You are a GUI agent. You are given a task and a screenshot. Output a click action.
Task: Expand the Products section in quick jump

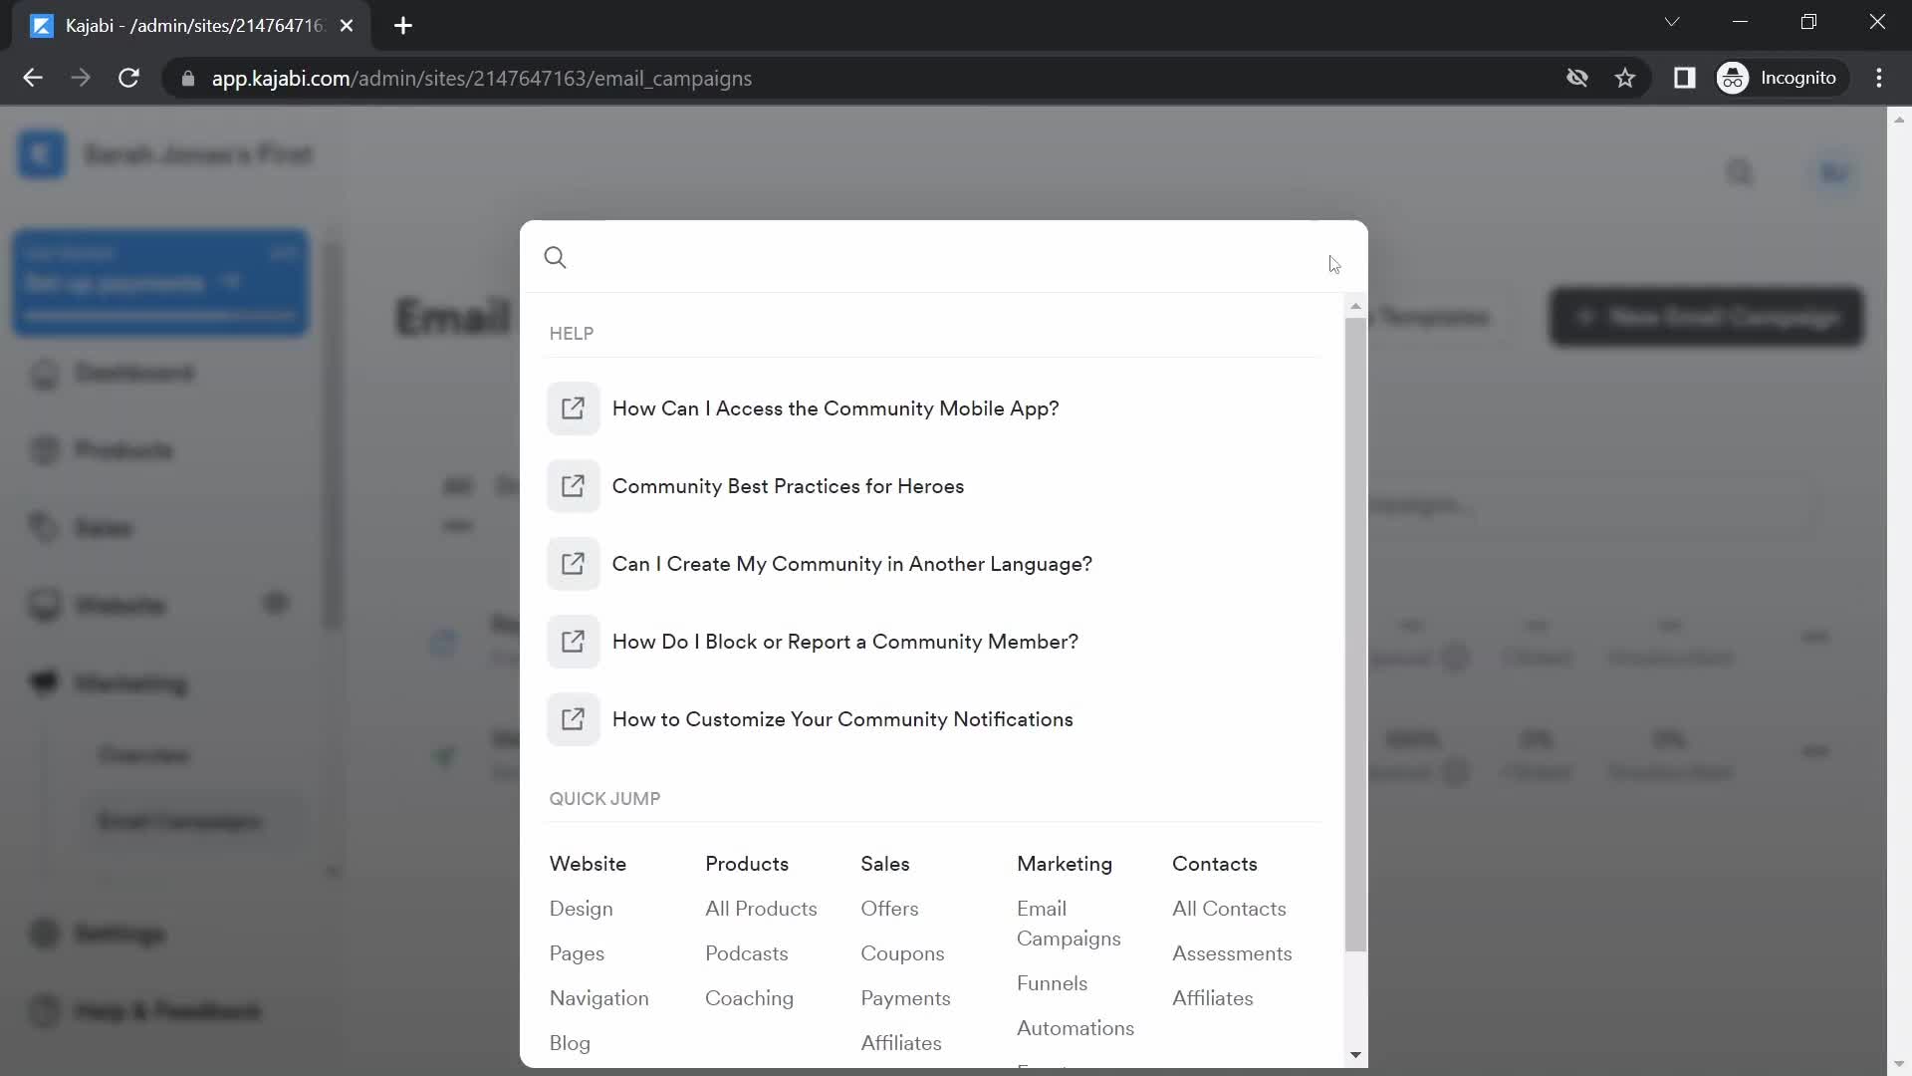(x=747, y=863)
